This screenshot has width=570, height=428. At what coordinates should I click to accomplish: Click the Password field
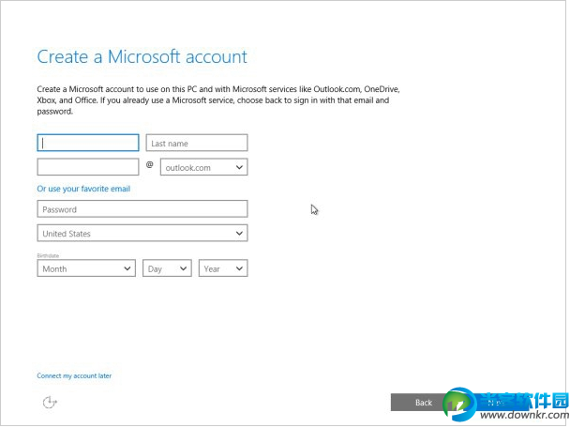point(142,209)
